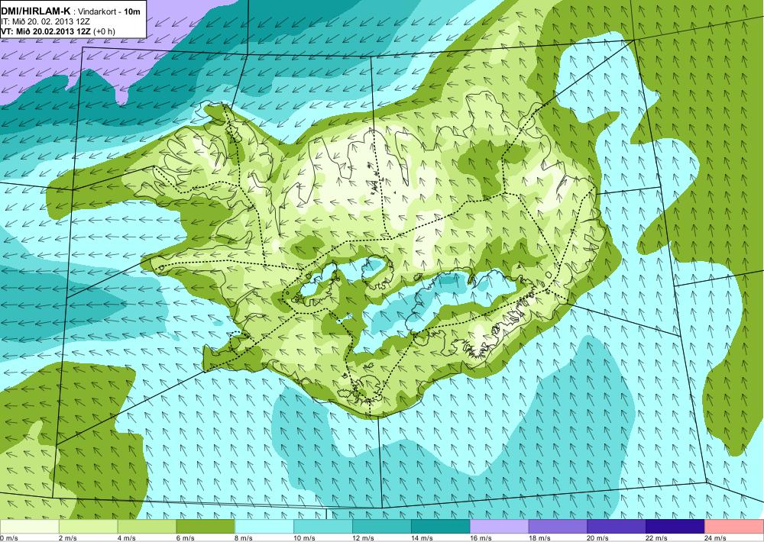Screen dimensions: 764x542
Task: Select the pale cyan swatch between 8 and 10 m/s
Action: click(x=264, y=527)
